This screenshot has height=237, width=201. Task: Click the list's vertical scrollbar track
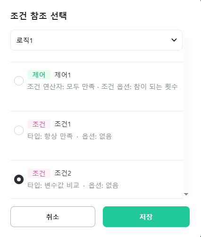[x=186, y=115]
